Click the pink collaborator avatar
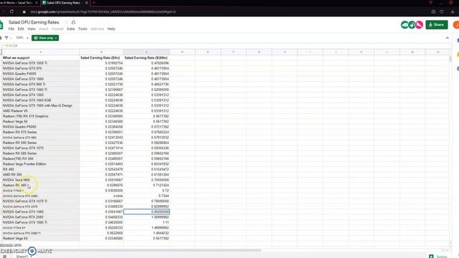This screenshot has width=459, height=258. point(419,25)
